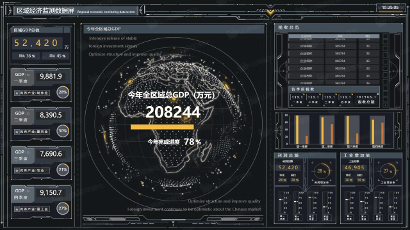Viewport: 410px width, 230px height.
Task: Adjust 工业增加值 third-quarter level meter
Action: [377, 203]
